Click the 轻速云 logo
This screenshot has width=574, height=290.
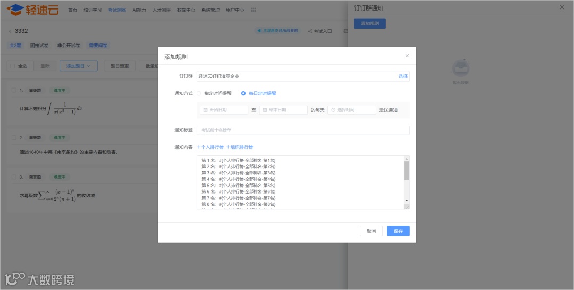[32, 10]
